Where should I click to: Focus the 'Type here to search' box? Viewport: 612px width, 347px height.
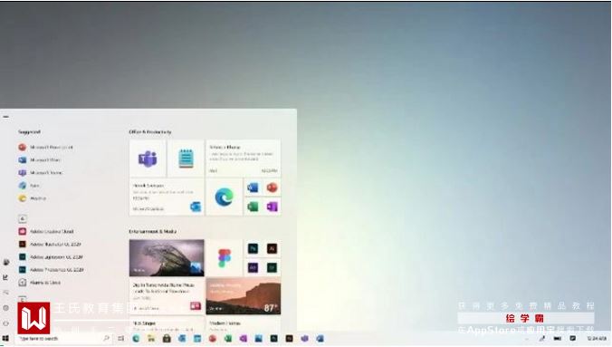pyautogui.click(x=64, y=339)
